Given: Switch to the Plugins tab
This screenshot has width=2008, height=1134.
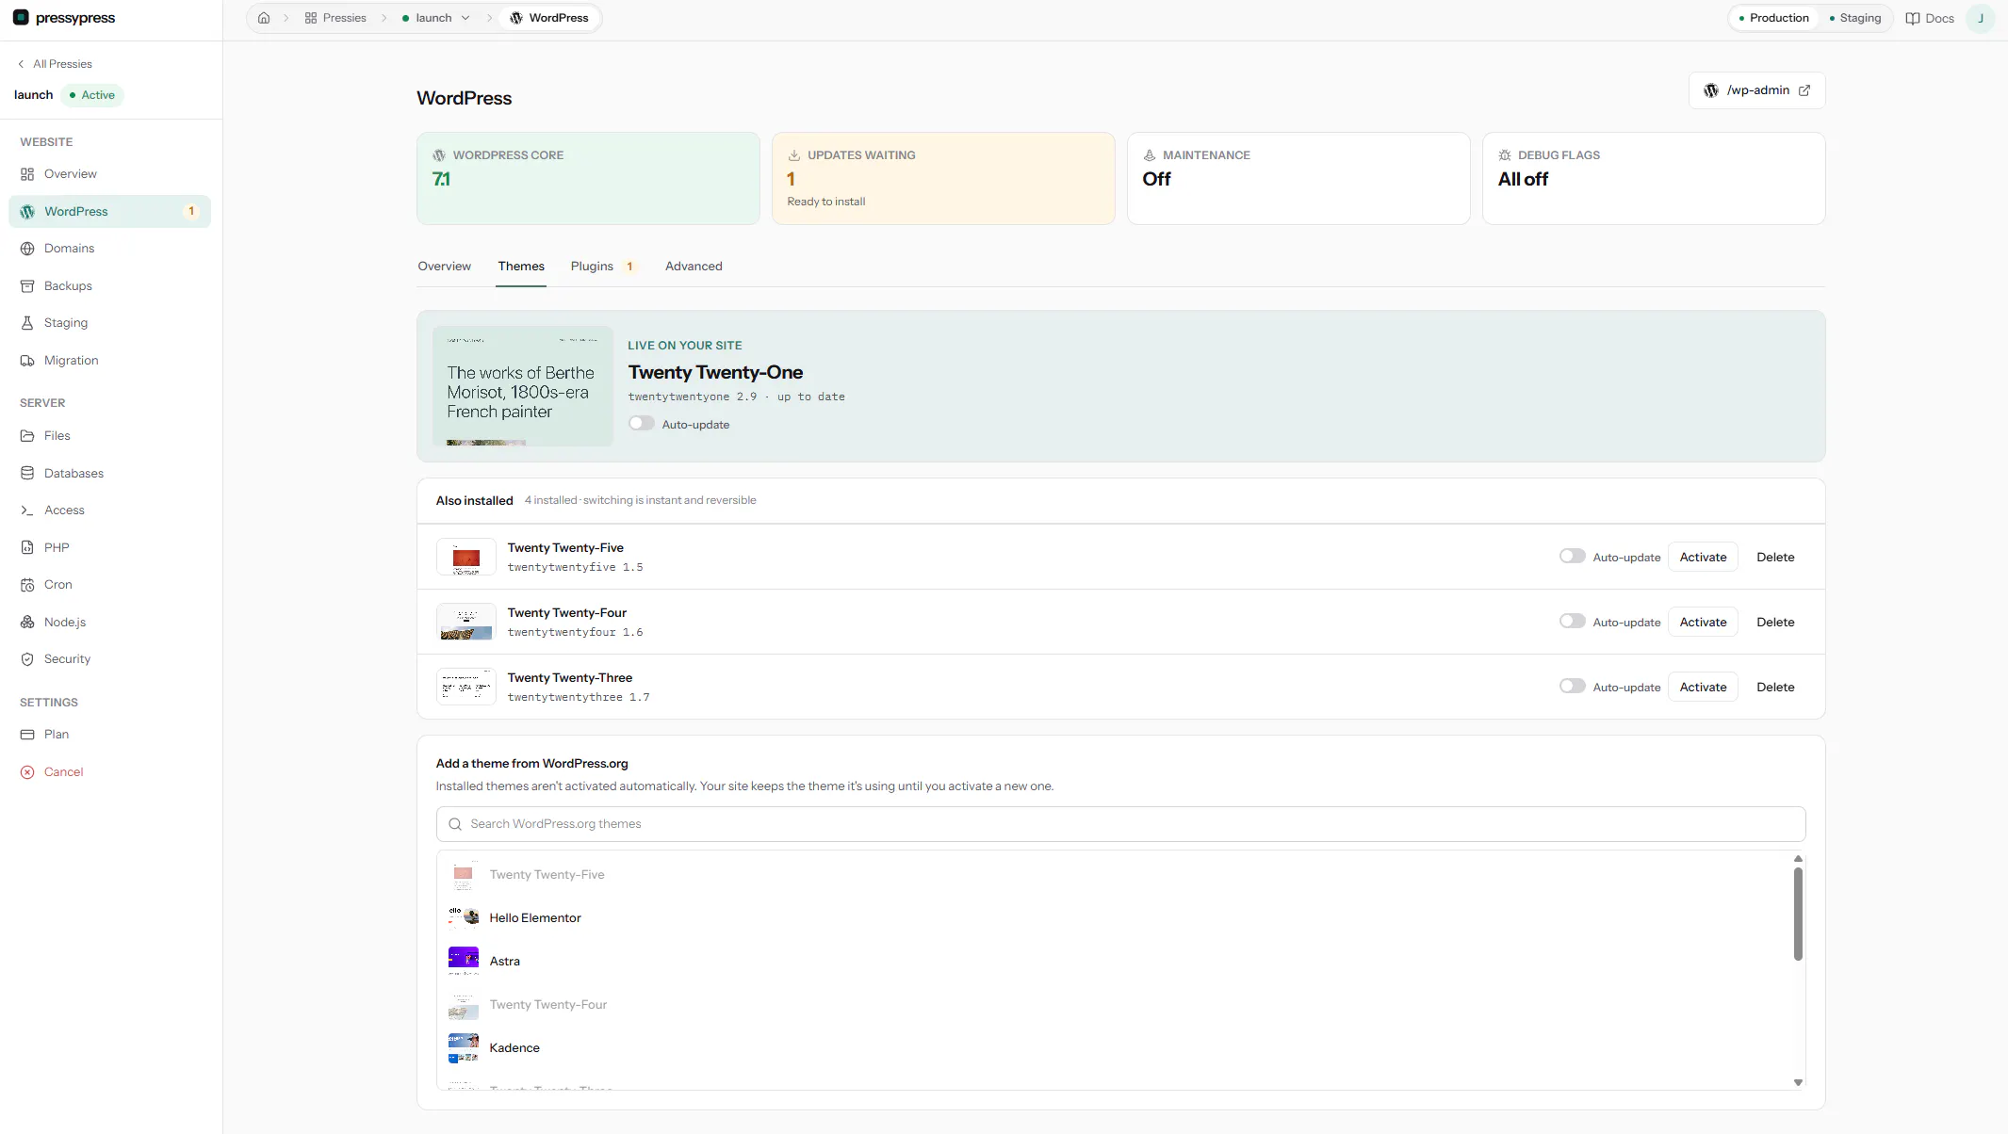Looking at the screenshot, I should [603, 267].
